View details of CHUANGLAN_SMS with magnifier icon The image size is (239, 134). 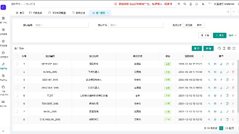tap(209, 119)
